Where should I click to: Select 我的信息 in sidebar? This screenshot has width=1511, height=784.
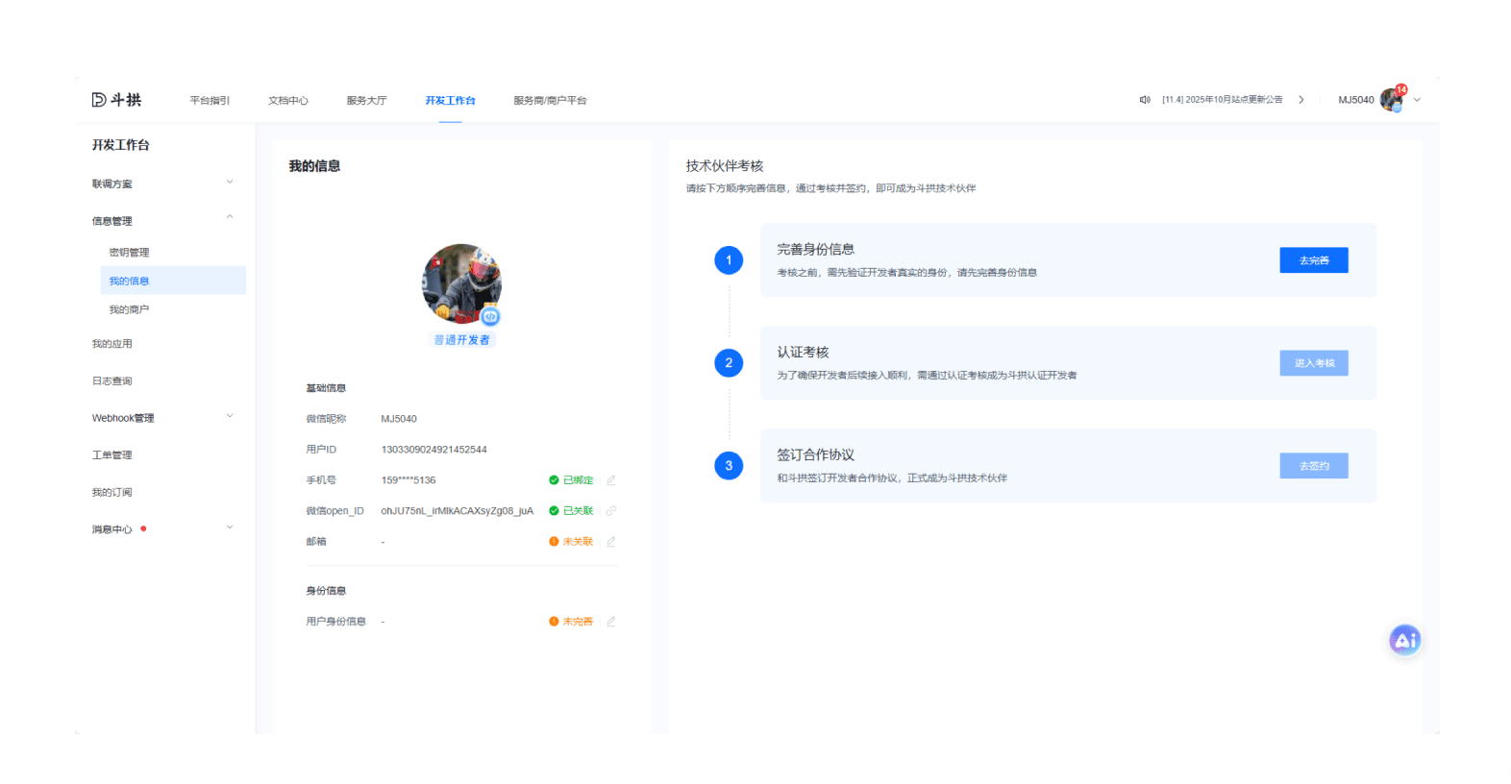point(173,281)
